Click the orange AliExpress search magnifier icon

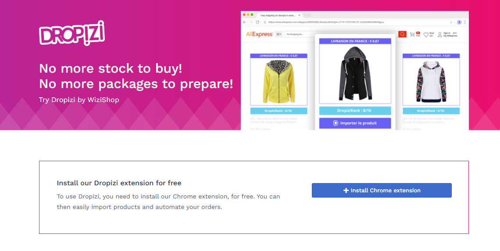coord(402,34)
